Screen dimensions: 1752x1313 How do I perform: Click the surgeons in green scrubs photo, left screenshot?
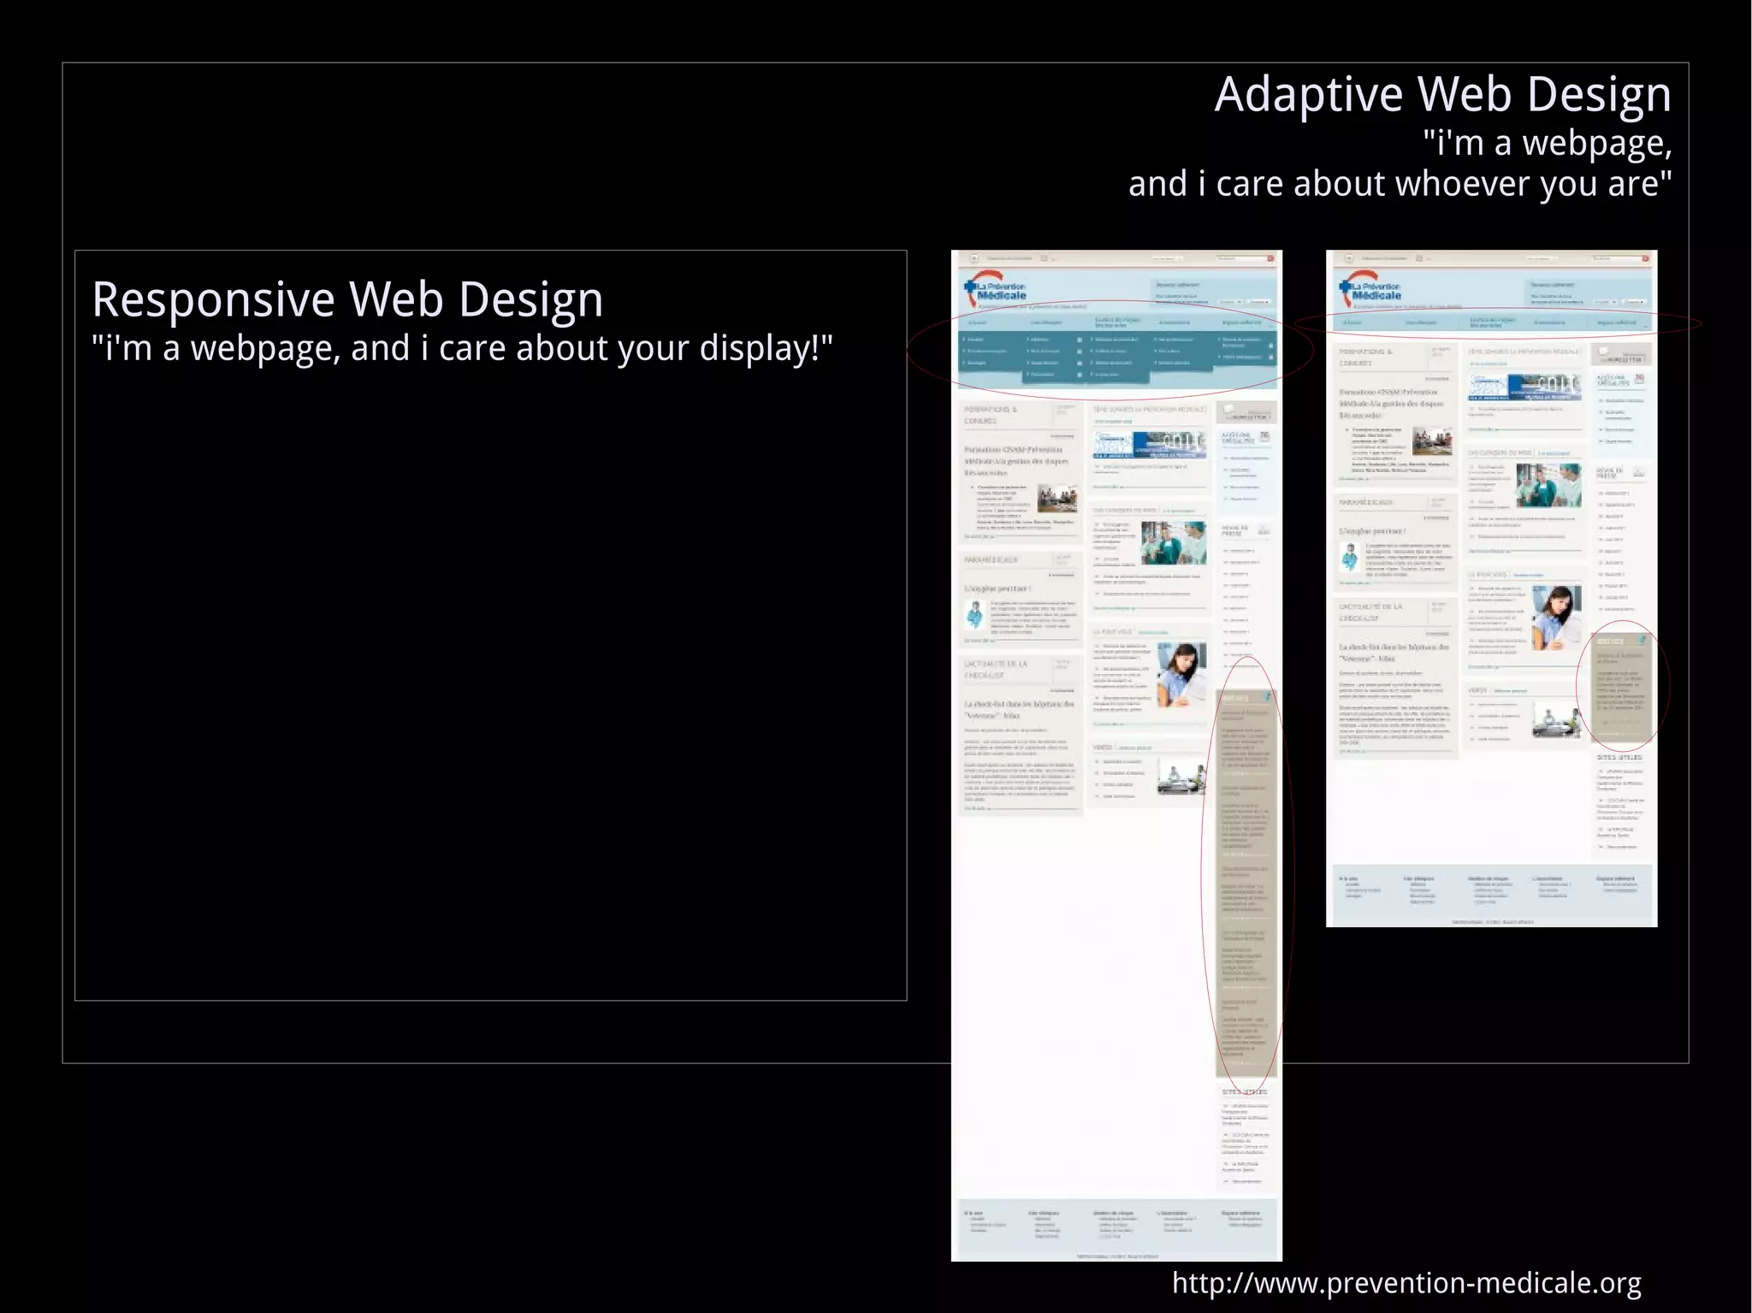coord(1174,542)
